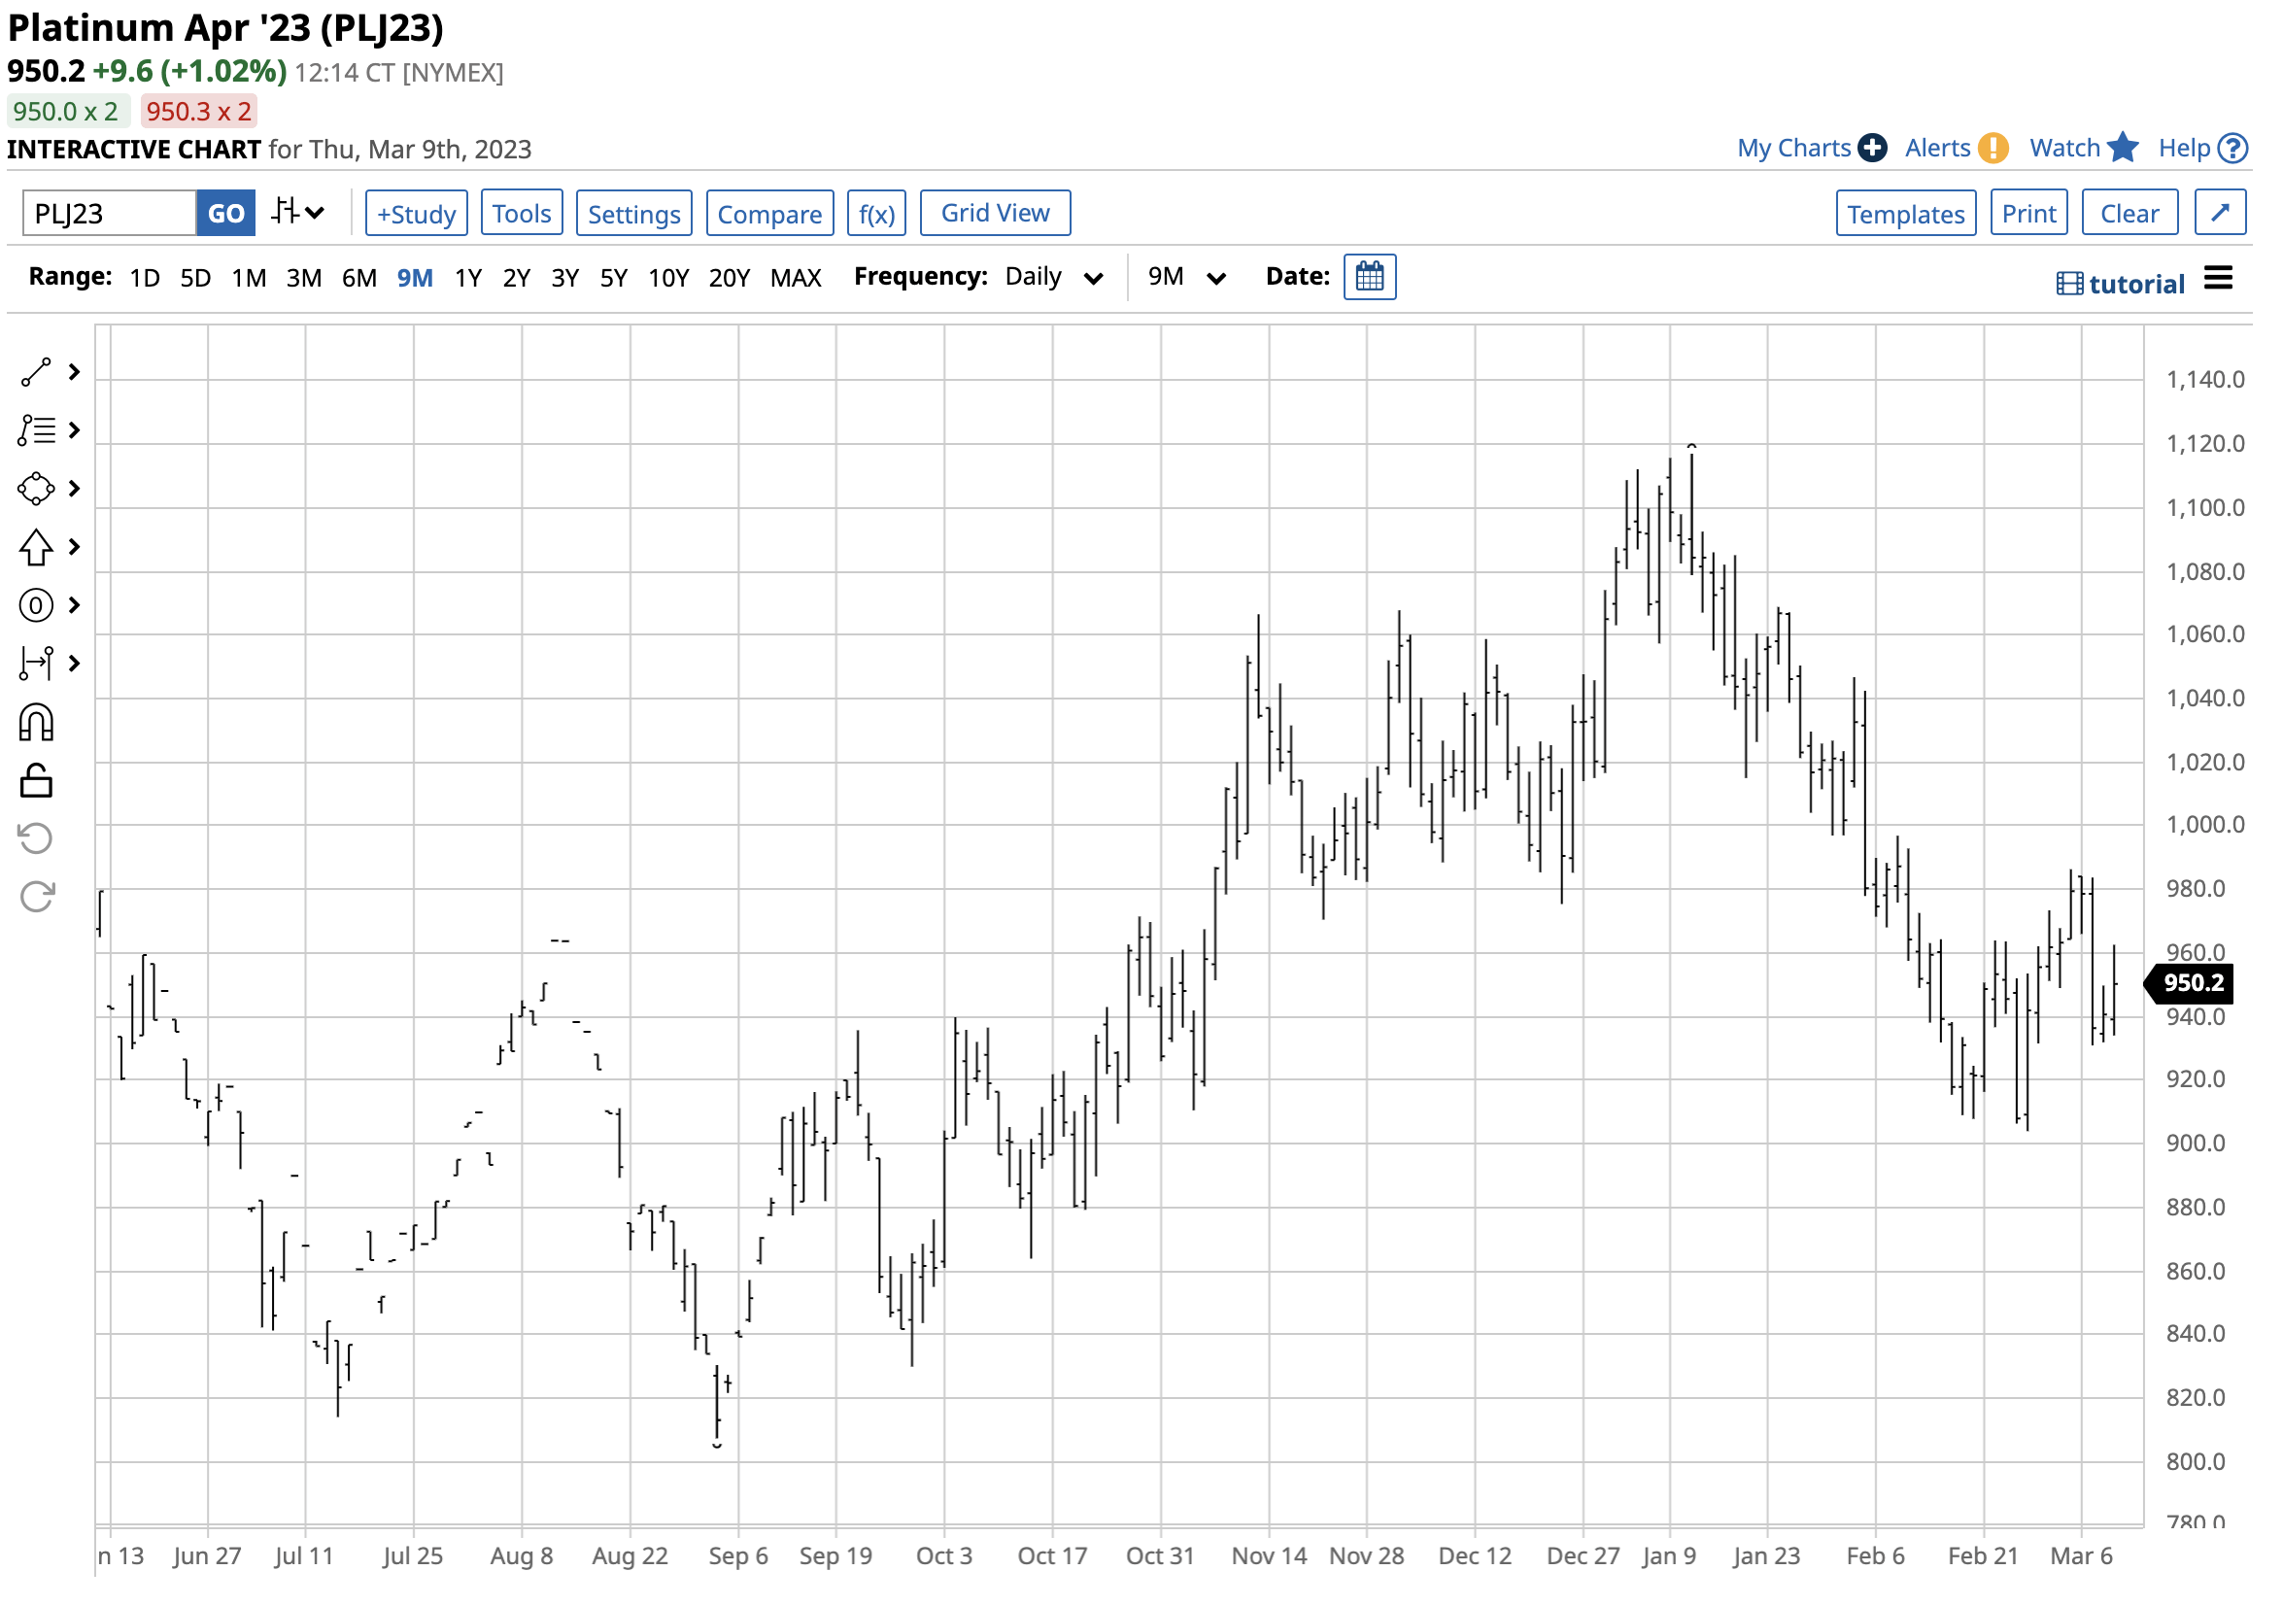This screenshot has height=1605, width=2283.
Task: Set range to MAX
Action: pos(797,279)
